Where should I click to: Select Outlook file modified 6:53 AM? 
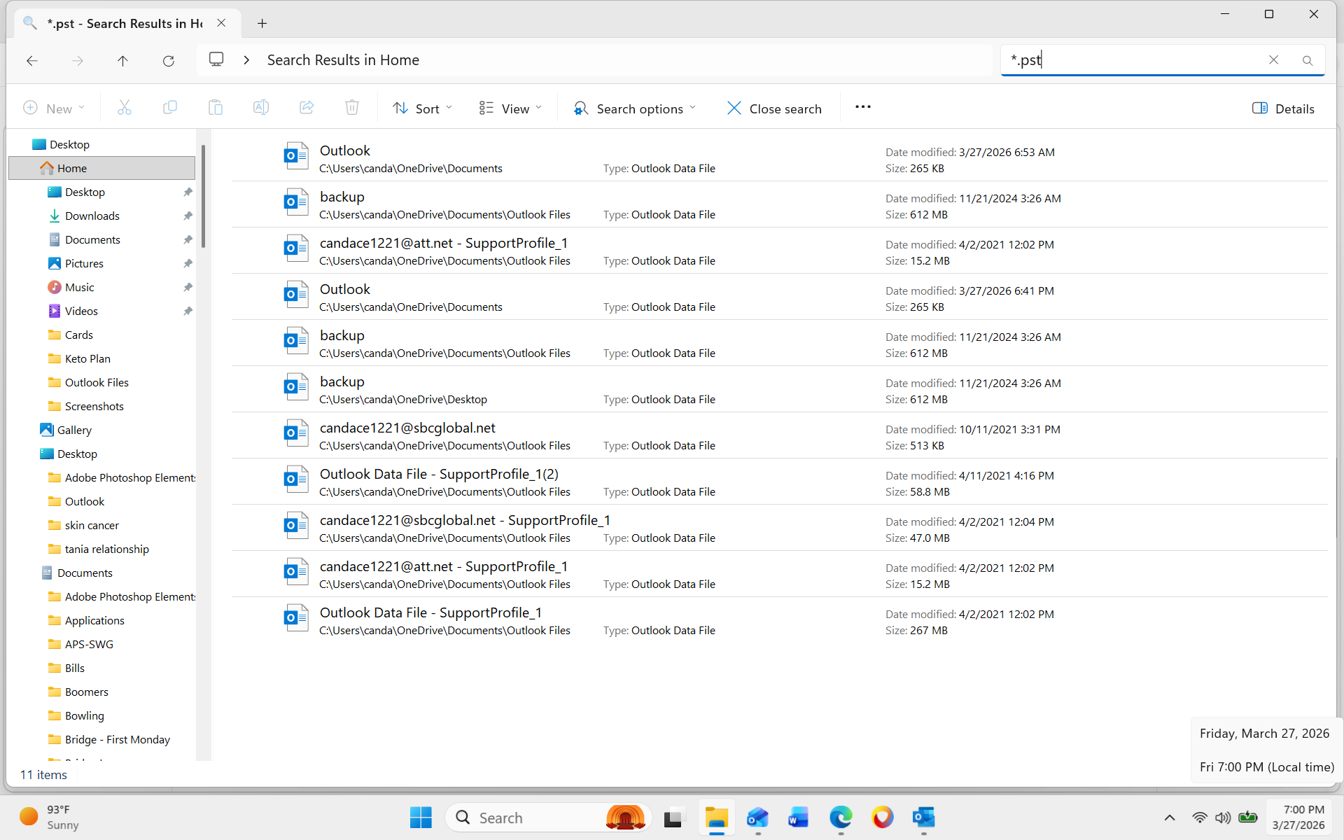[x=779, y=158]
